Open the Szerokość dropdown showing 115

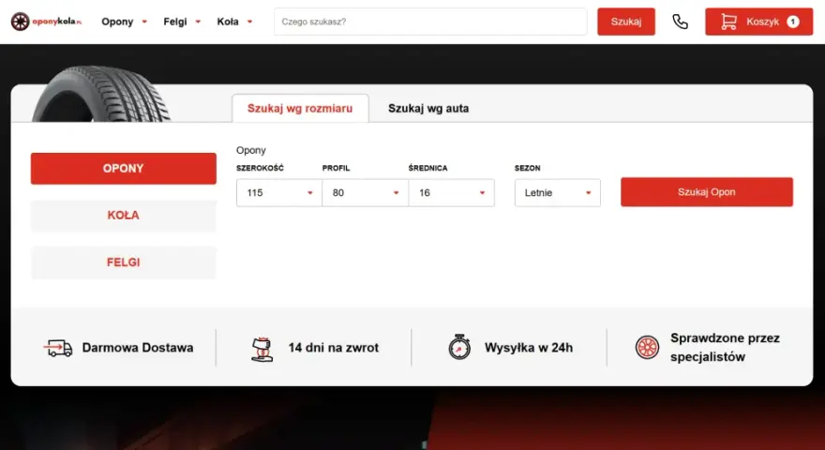[x=278, y=192]
